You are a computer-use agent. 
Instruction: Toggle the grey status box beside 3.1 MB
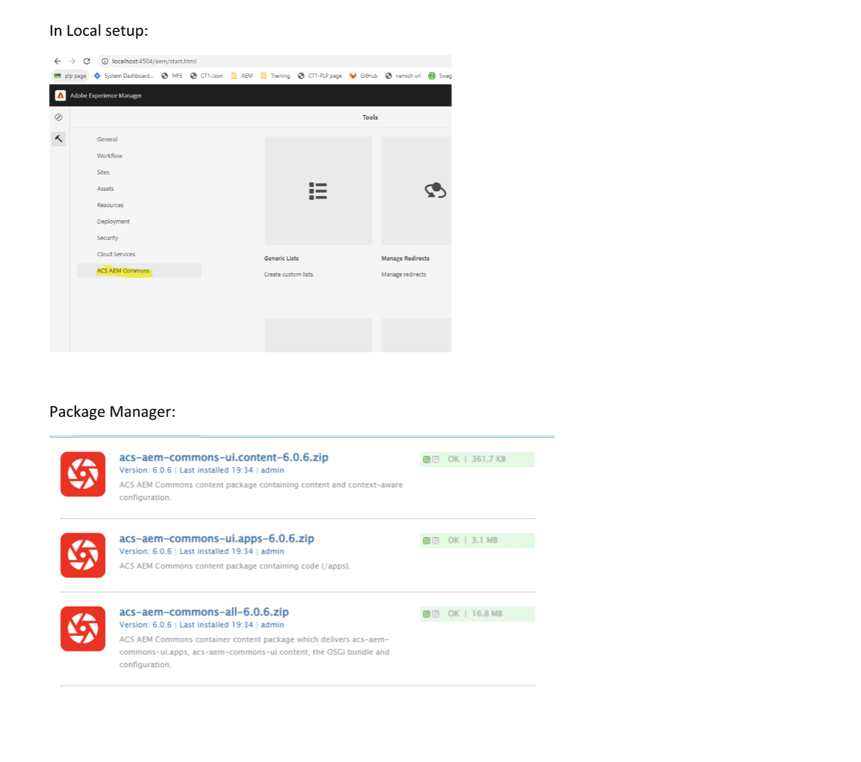pos(436,540)
